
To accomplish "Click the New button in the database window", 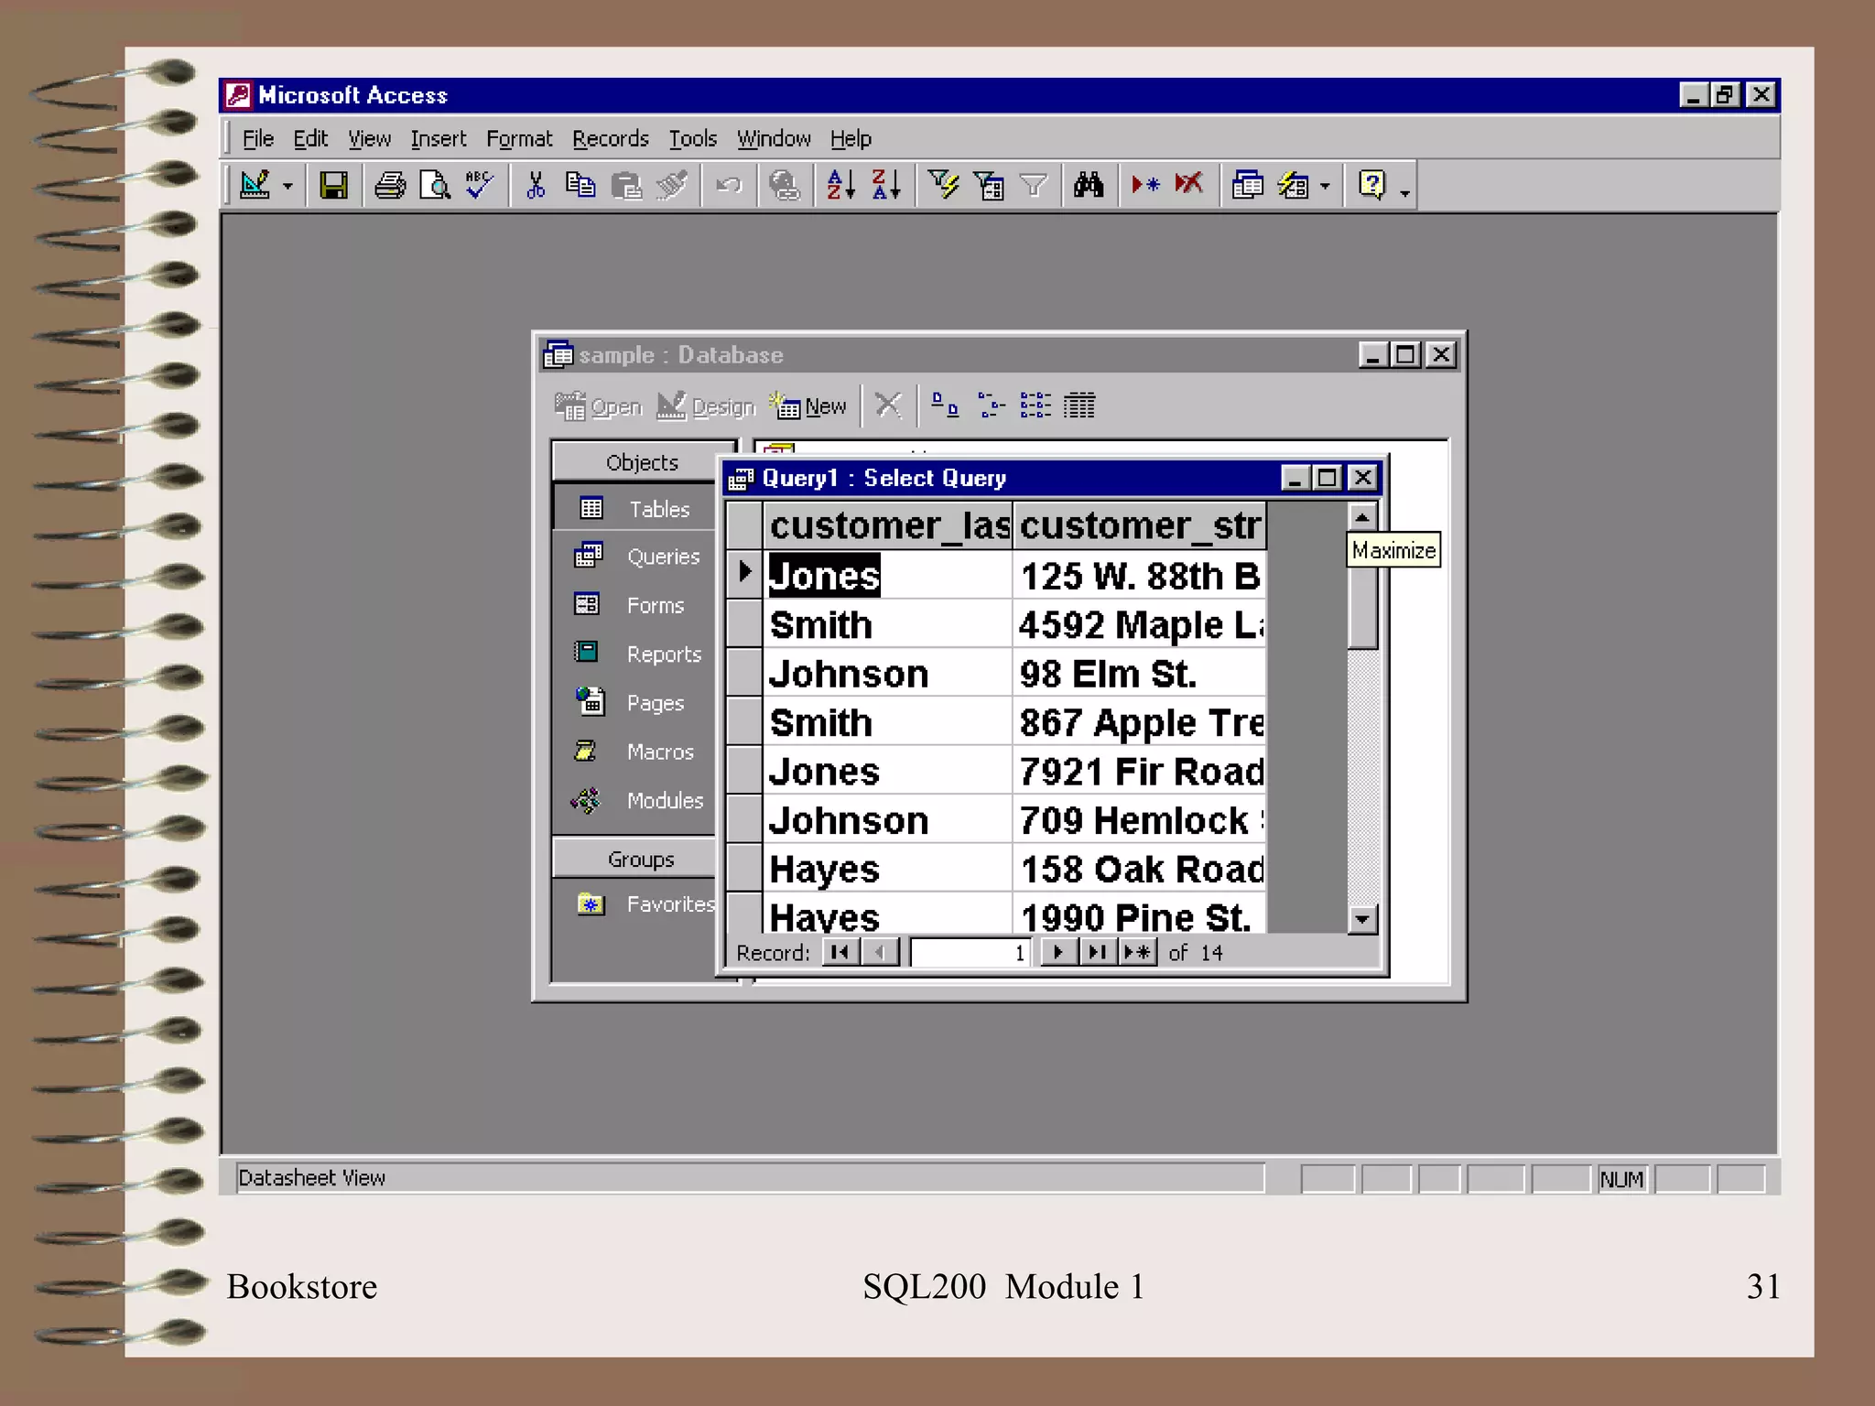I will click(x=809, y=406).
